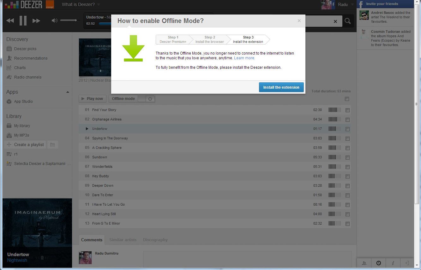421x270 pixels.
Task: Click the Imaginaerum cover in sidebar
Action: click(37, 233)
